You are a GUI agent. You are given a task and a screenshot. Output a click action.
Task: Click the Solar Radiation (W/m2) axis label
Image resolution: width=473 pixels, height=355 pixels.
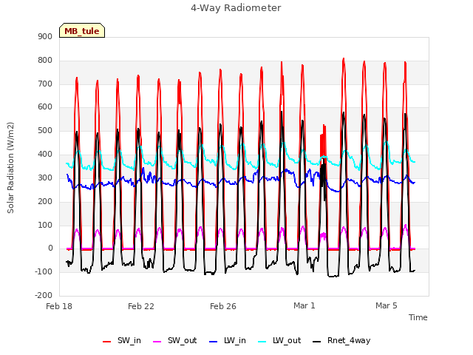(10, 168)
